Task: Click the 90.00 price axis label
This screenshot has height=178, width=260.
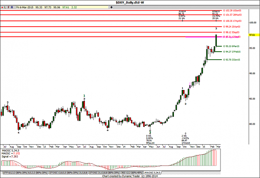Action: [253, 73]
